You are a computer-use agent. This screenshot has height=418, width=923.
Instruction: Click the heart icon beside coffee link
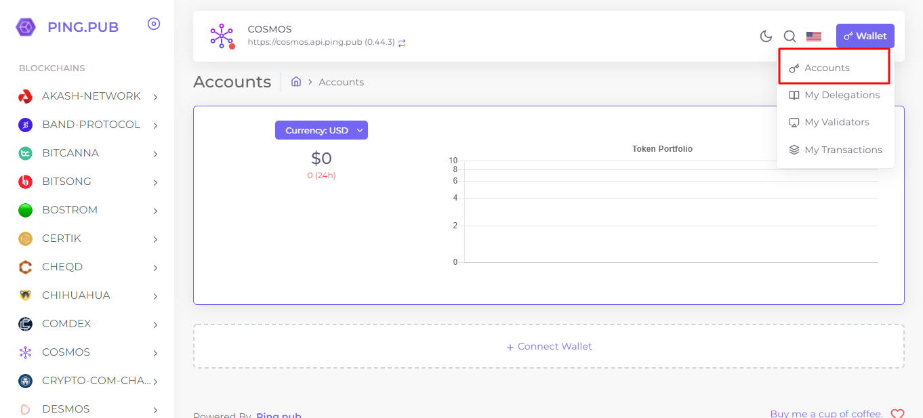(x=897, y=414)
